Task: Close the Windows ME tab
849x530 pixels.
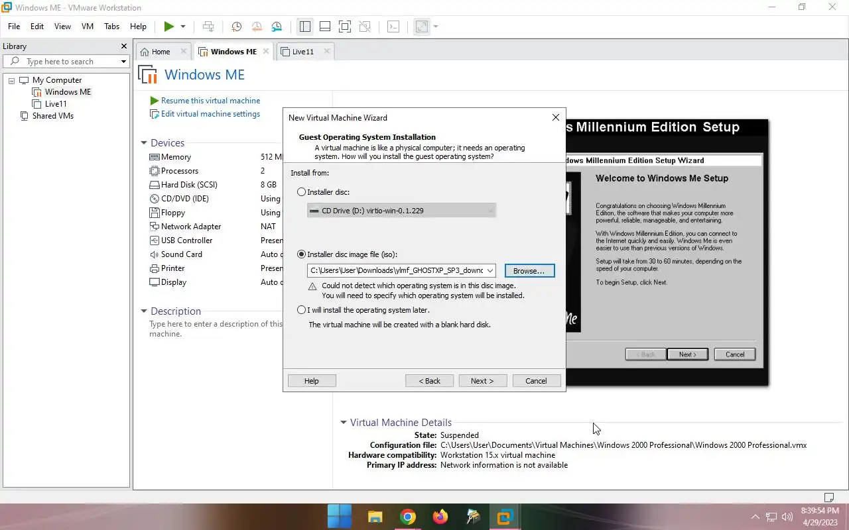Action: tap(266, 51)
